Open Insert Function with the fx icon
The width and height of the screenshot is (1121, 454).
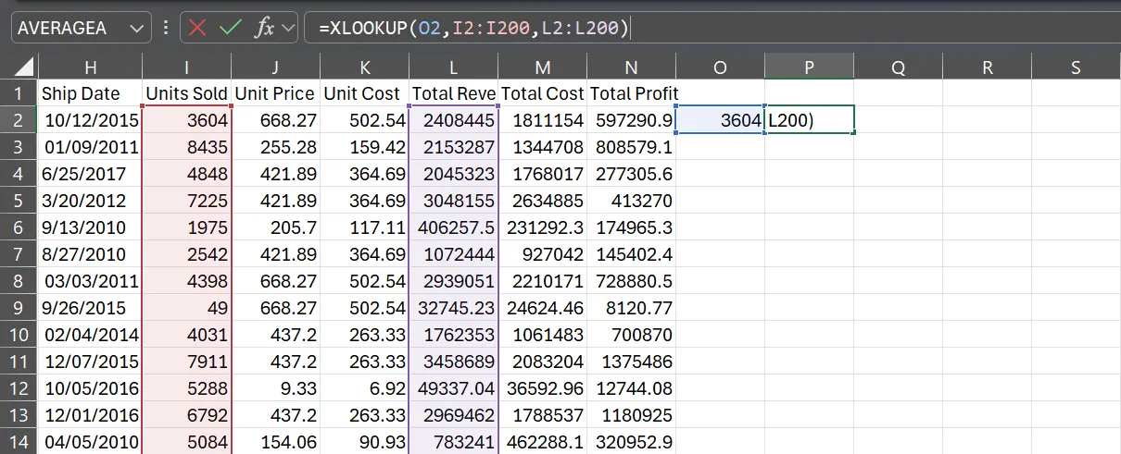pyautogui.click(x=265, y=28)
